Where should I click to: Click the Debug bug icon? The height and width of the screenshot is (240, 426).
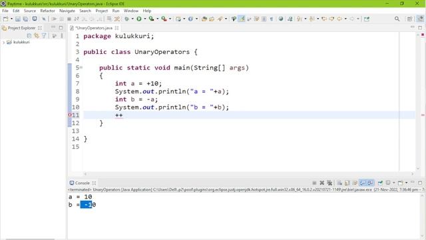coord(126,19)
